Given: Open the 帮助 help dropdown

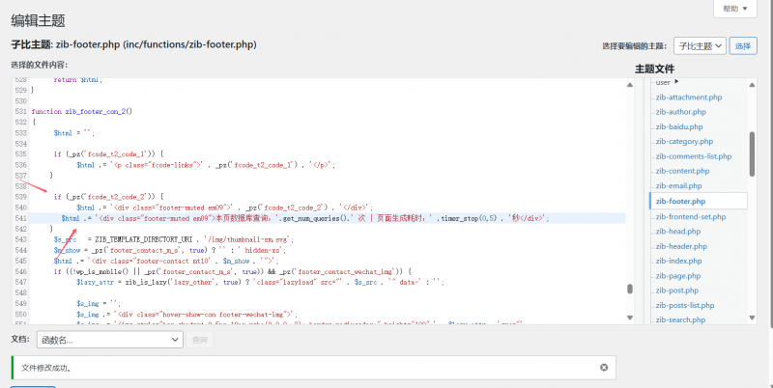Looking at the screenshot, I should coord(734,8).
